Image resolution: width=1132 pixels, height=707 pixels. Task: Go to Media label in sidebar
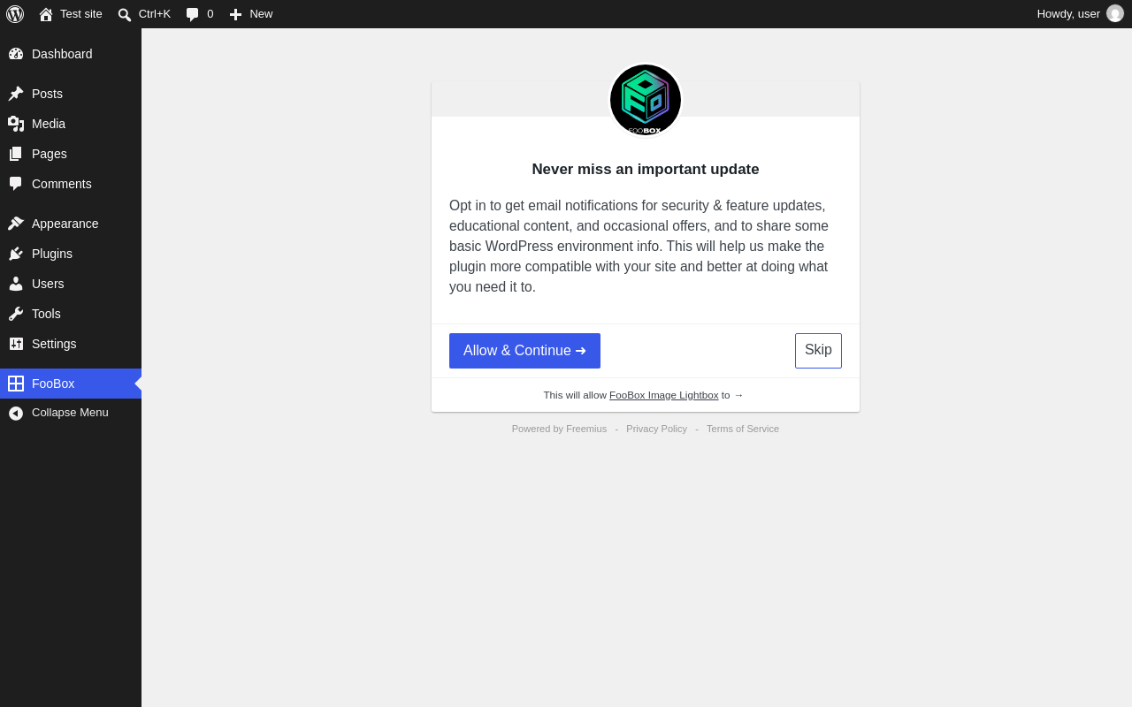click(49, 124)
